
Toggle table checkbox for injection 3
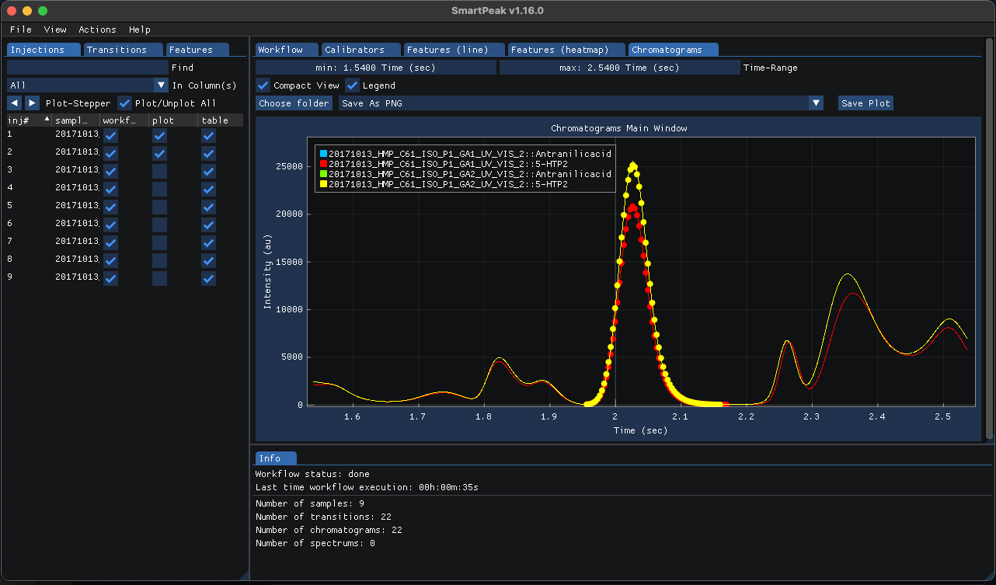tap(208, 171)
